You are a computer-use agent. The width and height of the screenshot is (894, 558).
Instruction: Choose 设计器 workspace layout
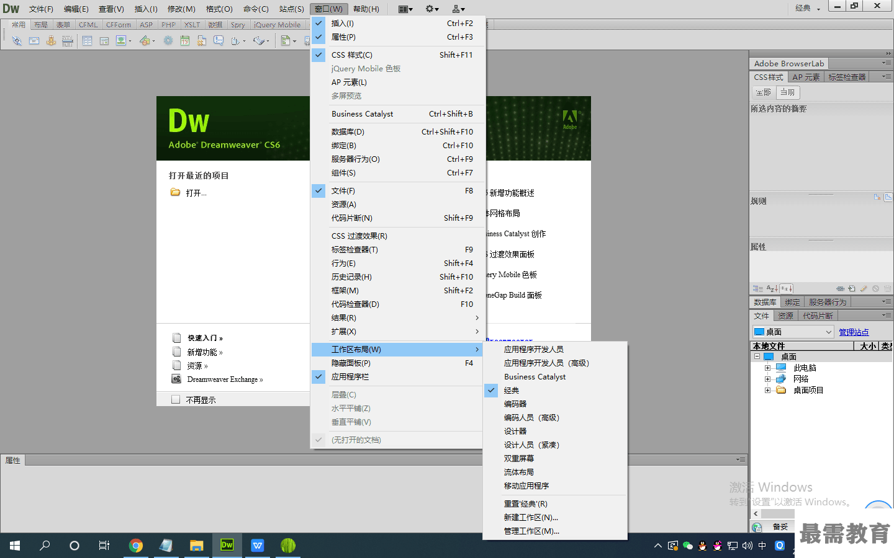pos(555,432)
